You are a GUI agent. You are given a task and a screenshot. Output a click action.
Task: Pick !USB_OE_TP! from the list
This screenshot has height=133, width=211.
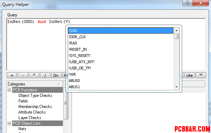tap(121, 68)
